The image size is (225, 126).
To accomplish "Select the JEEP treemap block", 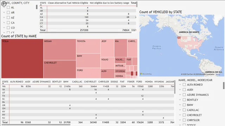I will 107,48.
